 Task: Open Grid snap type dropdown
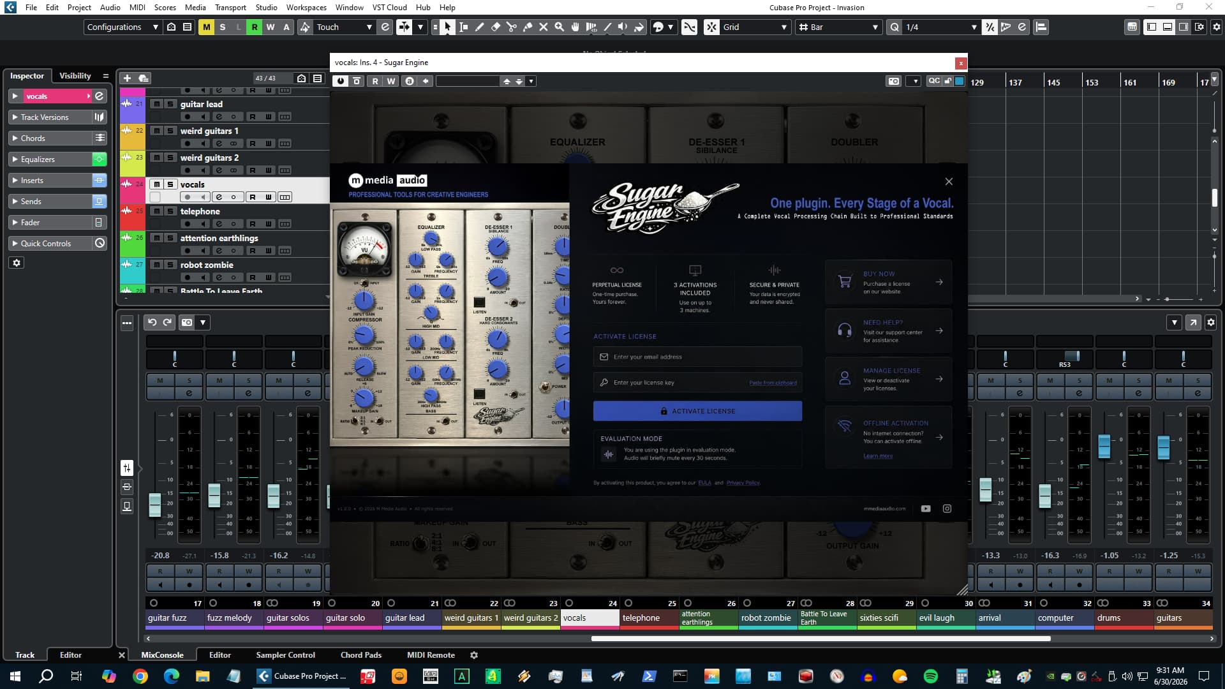click(x=755, y=27)
